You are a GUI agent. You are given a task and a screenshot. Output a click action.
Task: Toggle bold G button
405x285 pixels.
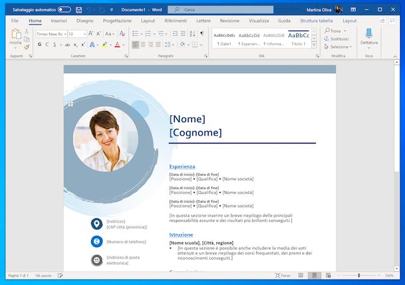click(x=40, y=45)
